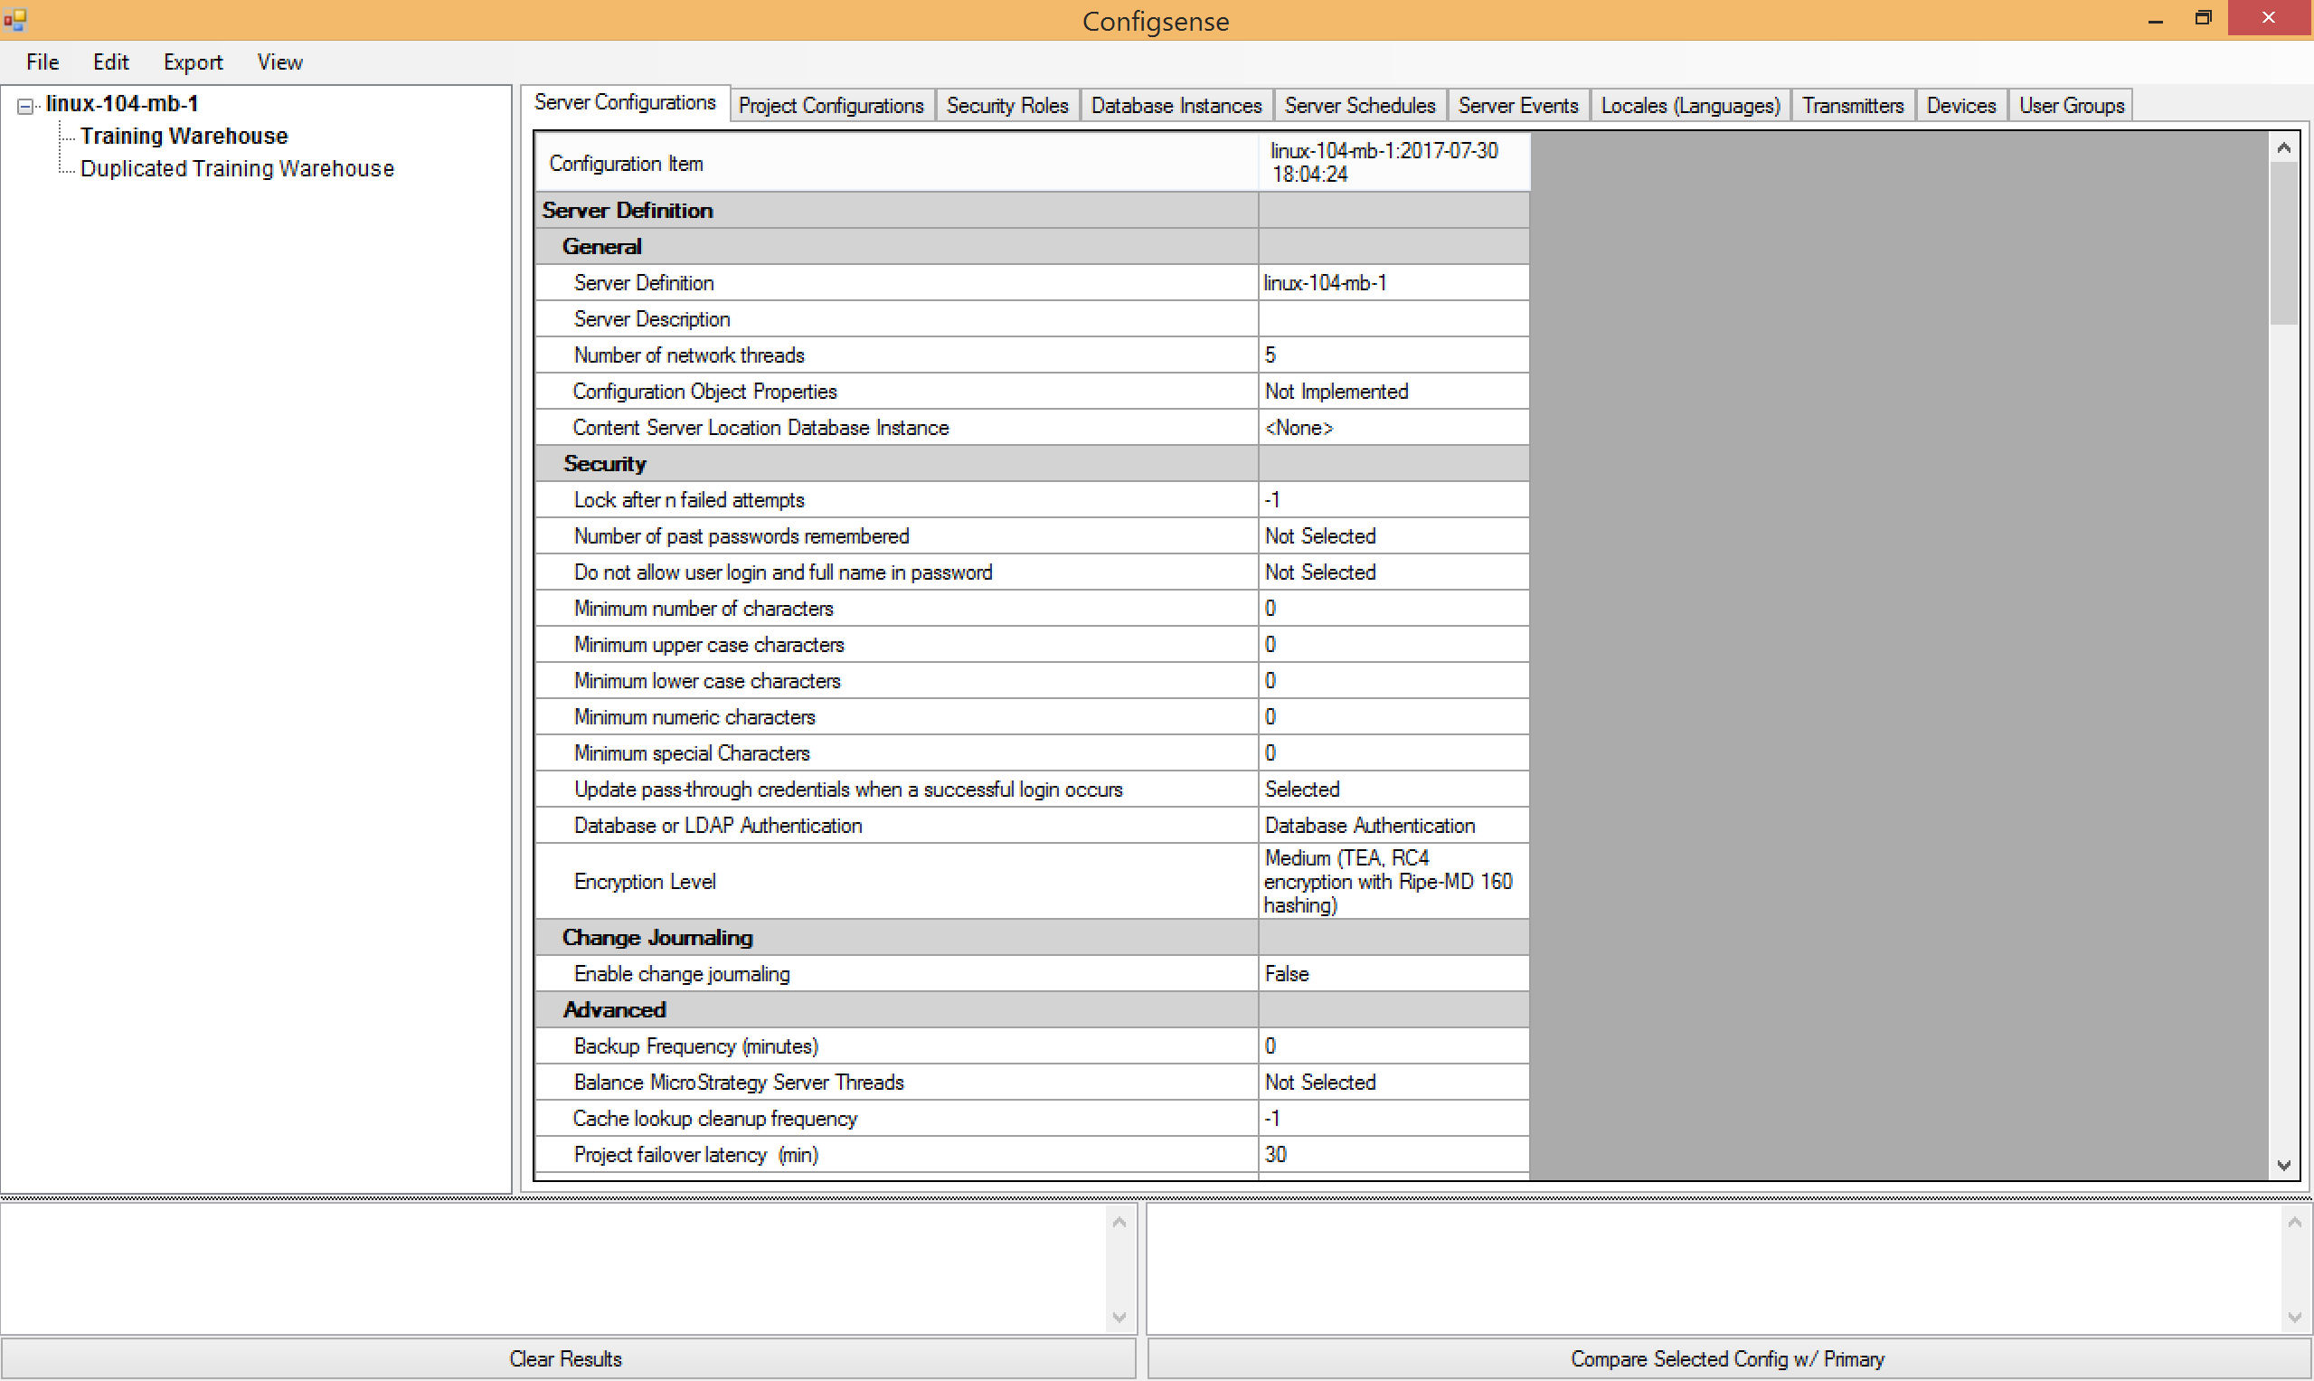Open the File menu
2314x1381 pixels.
pyautogui.click(x=42, y=62)
